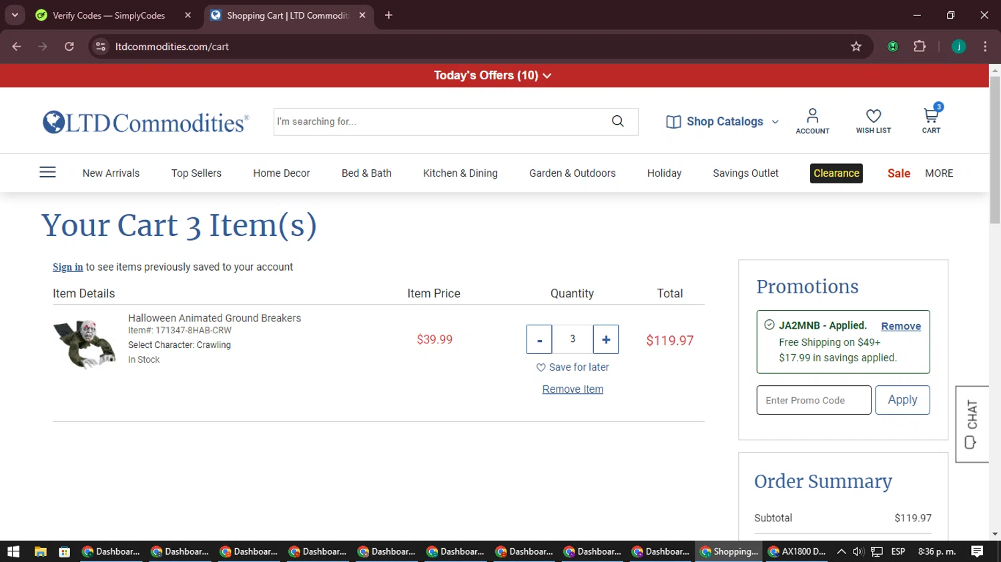This screenshot has height=562, width=1001.
Task: Bookmark this page with the star icon
Action: [x=856, y=47]
